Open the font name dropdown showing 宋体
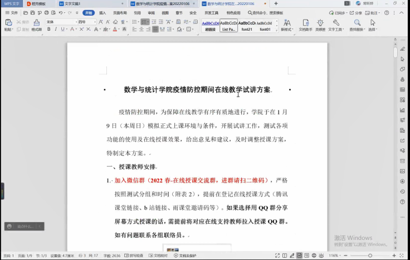The height and width of the screenshot is (260, 410). (60, 22)
